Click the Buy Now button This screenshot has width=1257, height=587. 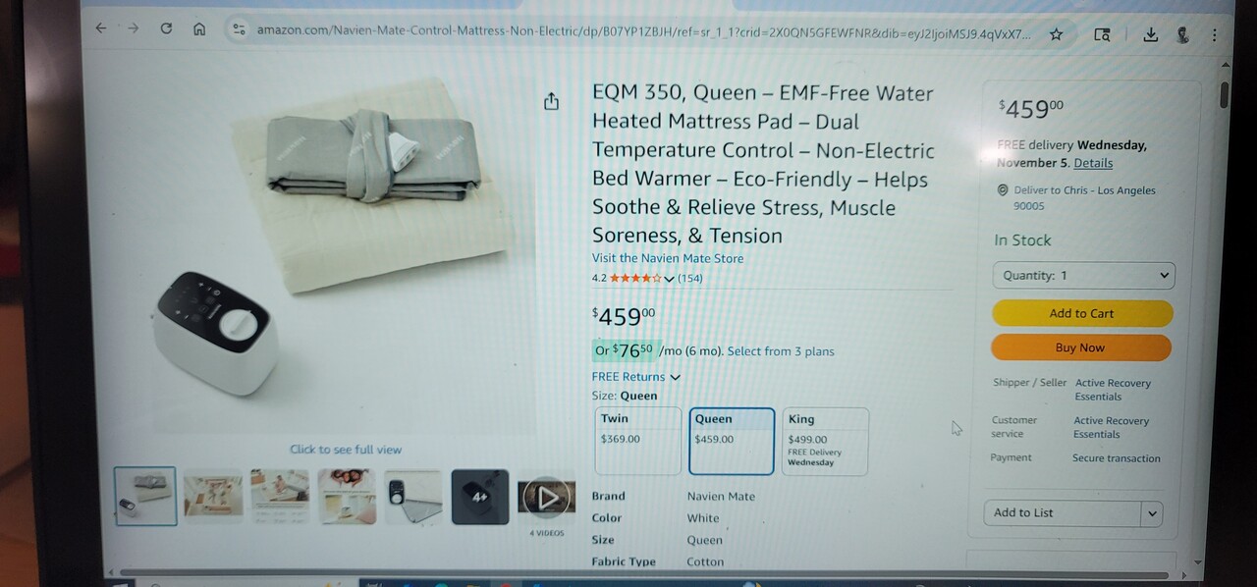tap(1080, 347)
